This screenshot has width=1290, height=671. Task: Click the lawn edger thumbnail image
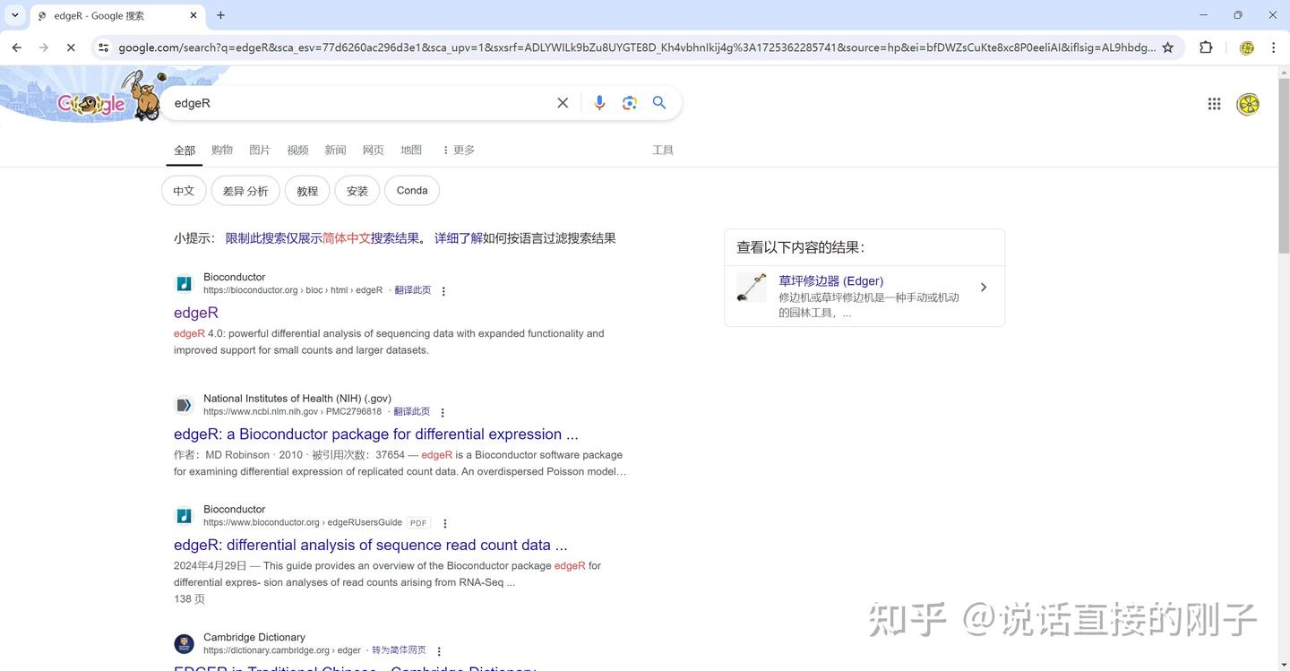pos(752,288)
